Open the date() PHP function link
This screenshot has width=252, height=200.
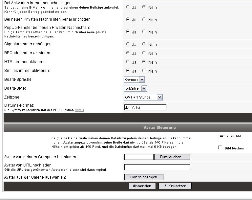pos(79,110)
